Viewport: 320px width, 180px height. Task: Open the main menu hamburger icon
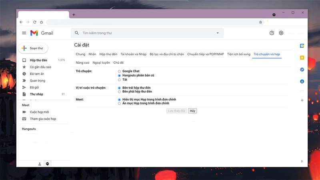pos(24,33)
